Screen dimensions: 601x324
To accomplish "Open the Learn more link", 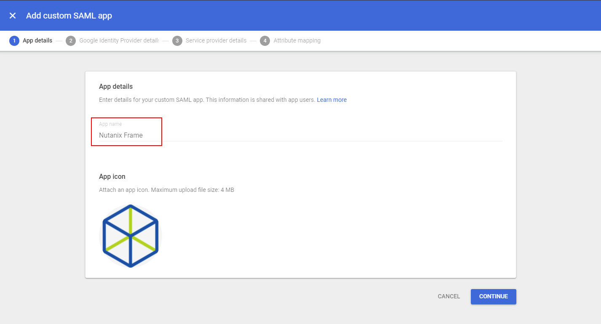I will 331,100.
